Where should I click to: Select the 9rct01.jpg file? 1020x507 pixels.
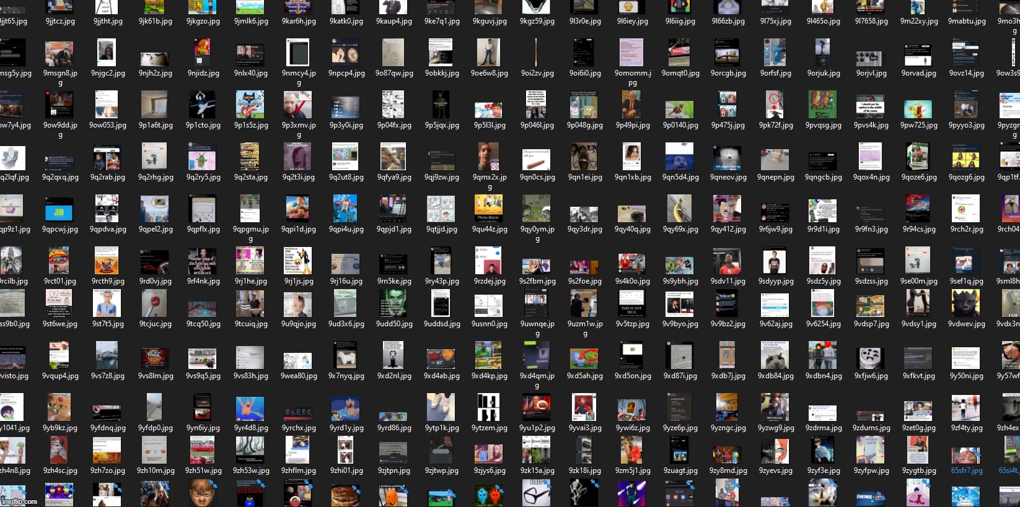[59, 262]
